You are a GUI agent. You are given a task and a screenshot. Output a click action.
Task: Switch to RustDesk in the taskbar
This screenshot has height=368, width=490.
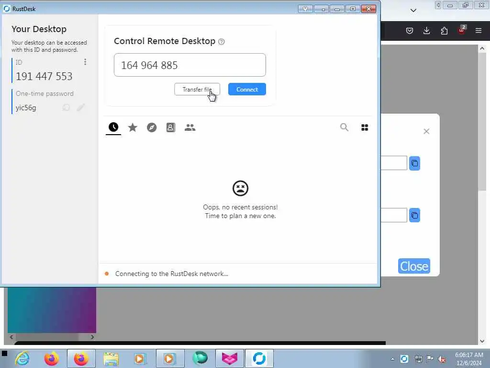coord(259,358)
